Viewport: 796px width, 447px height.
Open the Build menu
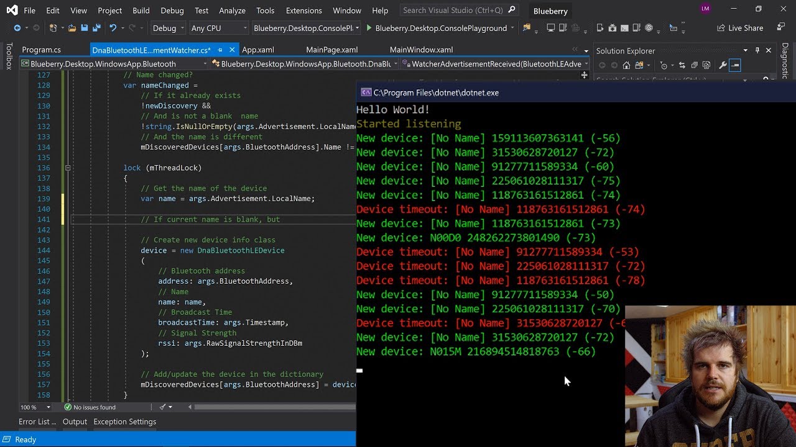tap(141, 11)
